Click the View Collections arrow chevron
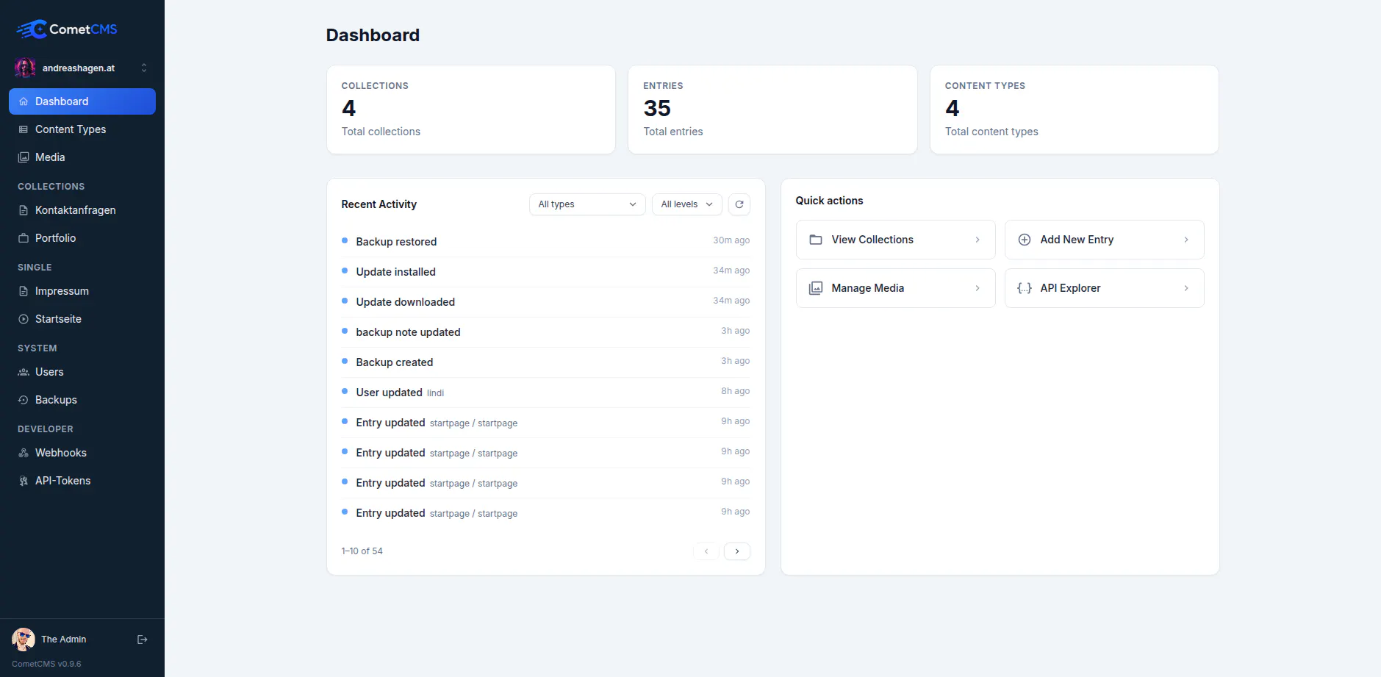1381x677 pixels. click(978, 240)
